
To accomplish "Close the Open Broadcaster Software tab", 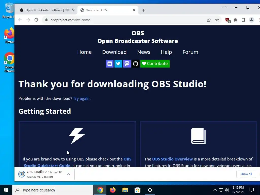I will (x=73, y=10).
